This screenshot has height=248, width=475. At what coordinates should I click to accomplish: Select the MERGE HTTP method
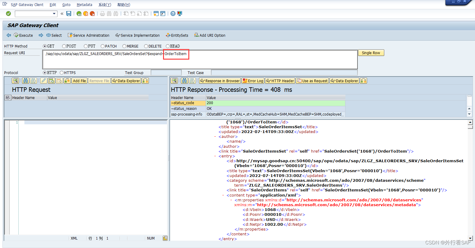pyautogui.click(x=124, y=46)
